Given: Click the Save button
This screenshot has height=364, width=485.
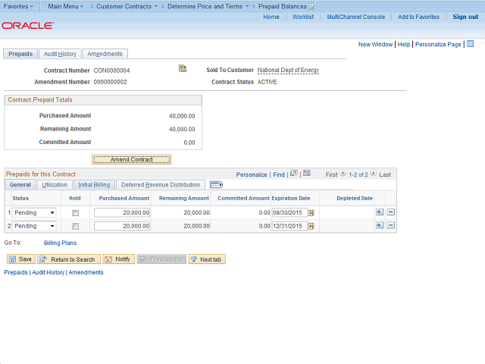Looking at the screenshot, I should point(20,259).
